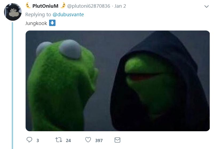Share via the envelope message icon
Viewport: 218px width, 149px height.
117,140
